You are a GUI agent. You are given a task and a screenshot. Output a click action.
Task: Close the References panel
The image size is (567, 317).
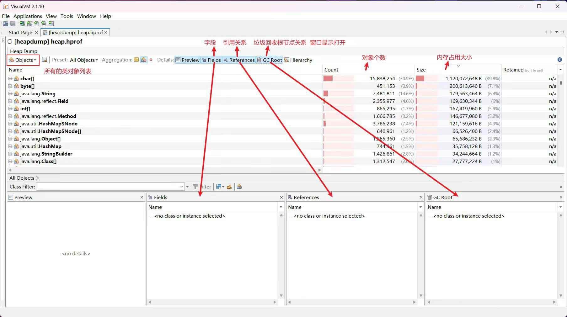[421, 197]
